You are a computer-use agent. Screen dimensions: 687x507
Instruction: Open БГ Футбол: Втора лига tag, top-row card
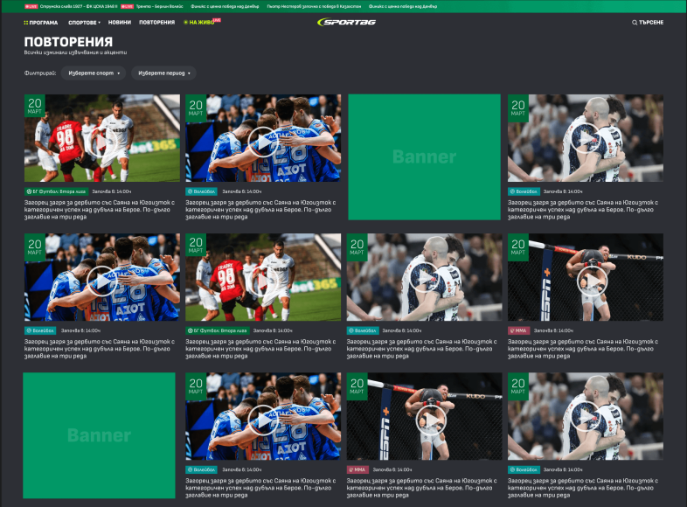pyautogui.click(x=57, y=191)
